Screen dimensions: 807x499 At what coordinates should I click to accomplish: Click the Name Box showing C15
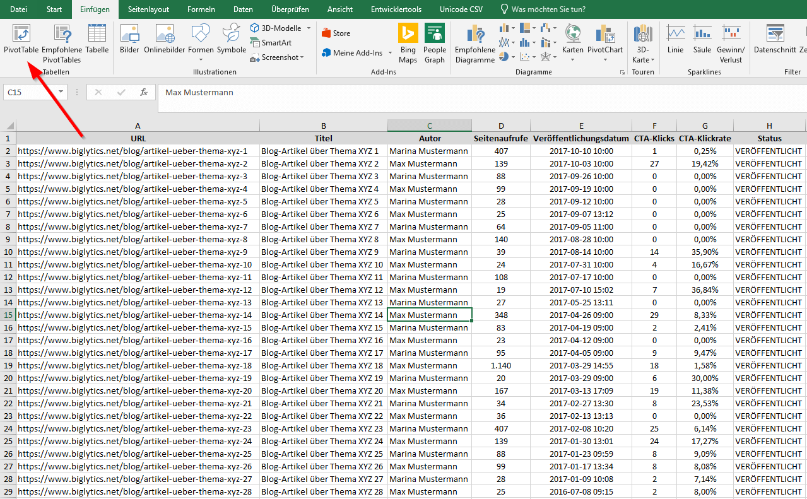30,92
